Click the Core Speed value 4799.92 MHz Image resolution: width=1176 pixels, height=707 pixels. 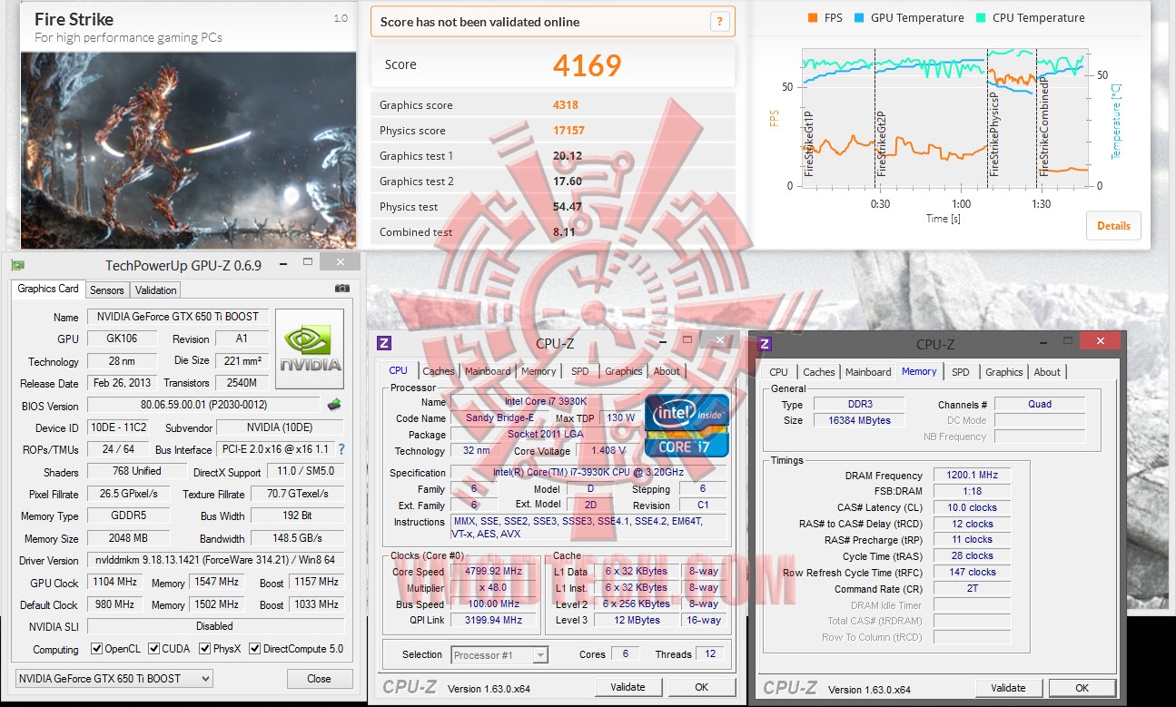494,571
